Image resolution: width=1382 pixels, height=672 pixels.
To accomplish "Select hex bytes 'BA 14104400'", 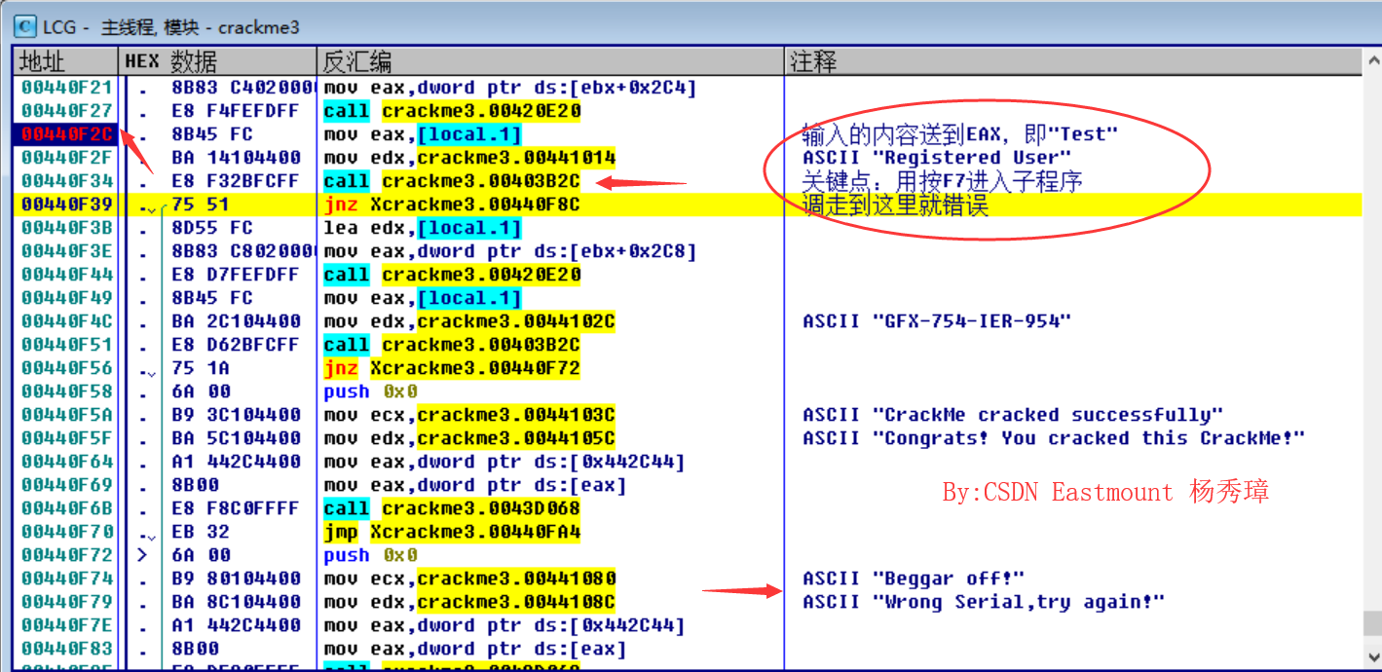I will tap(235, 158).
